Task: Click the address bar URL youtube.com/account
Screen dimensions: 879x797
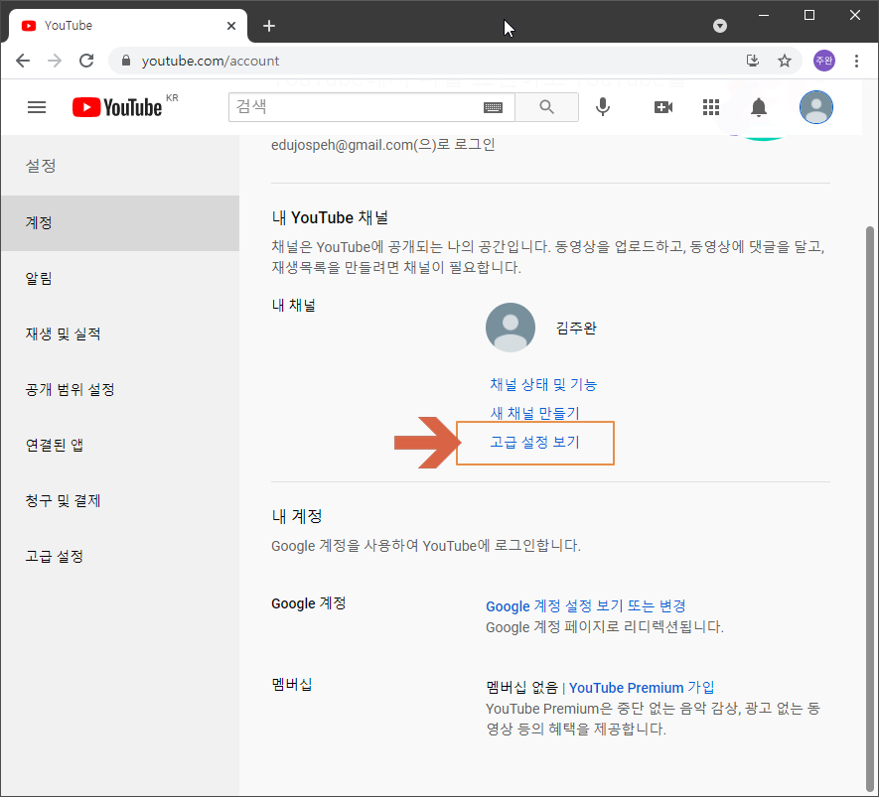Action: [211, 61]
